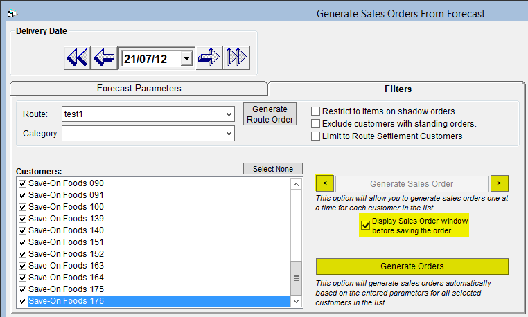Click the Generate Route Order button
This screenshot has height=317, width=528.
pos(270,114)
